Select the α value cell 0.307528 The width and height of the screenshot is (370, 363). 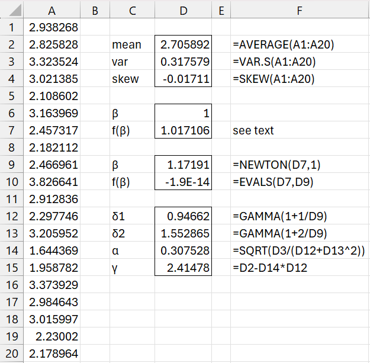(x=184, y=250)
